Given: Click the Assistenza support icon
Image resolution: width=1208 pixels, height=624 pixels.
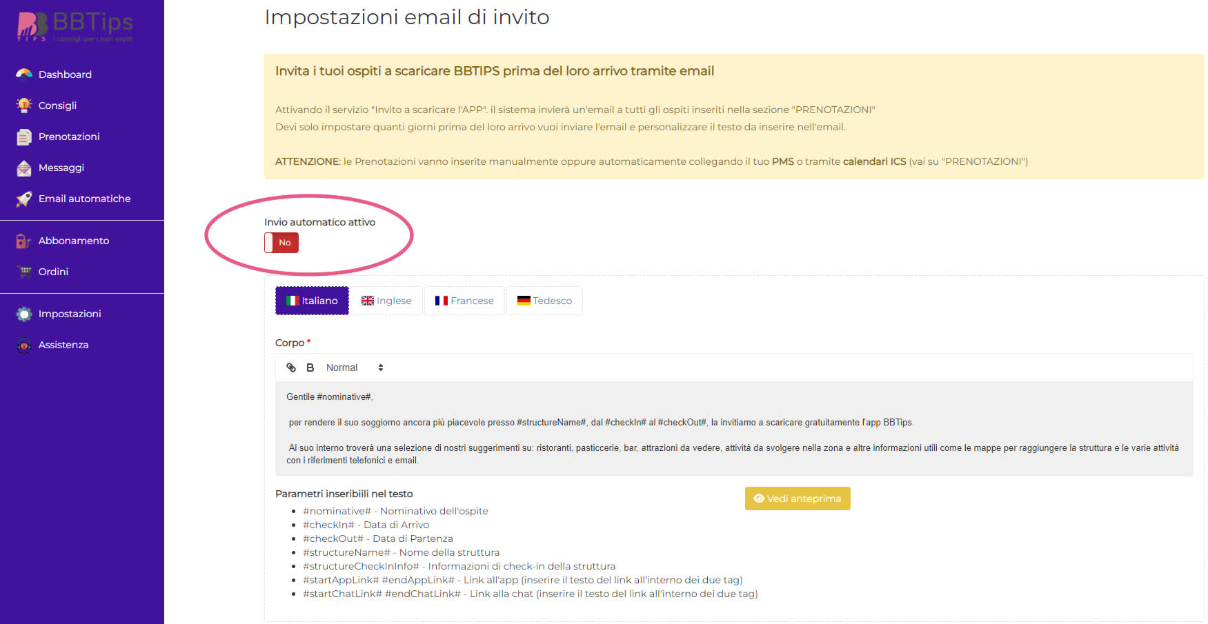Looking at the screenshot, I should click(24, 345).
